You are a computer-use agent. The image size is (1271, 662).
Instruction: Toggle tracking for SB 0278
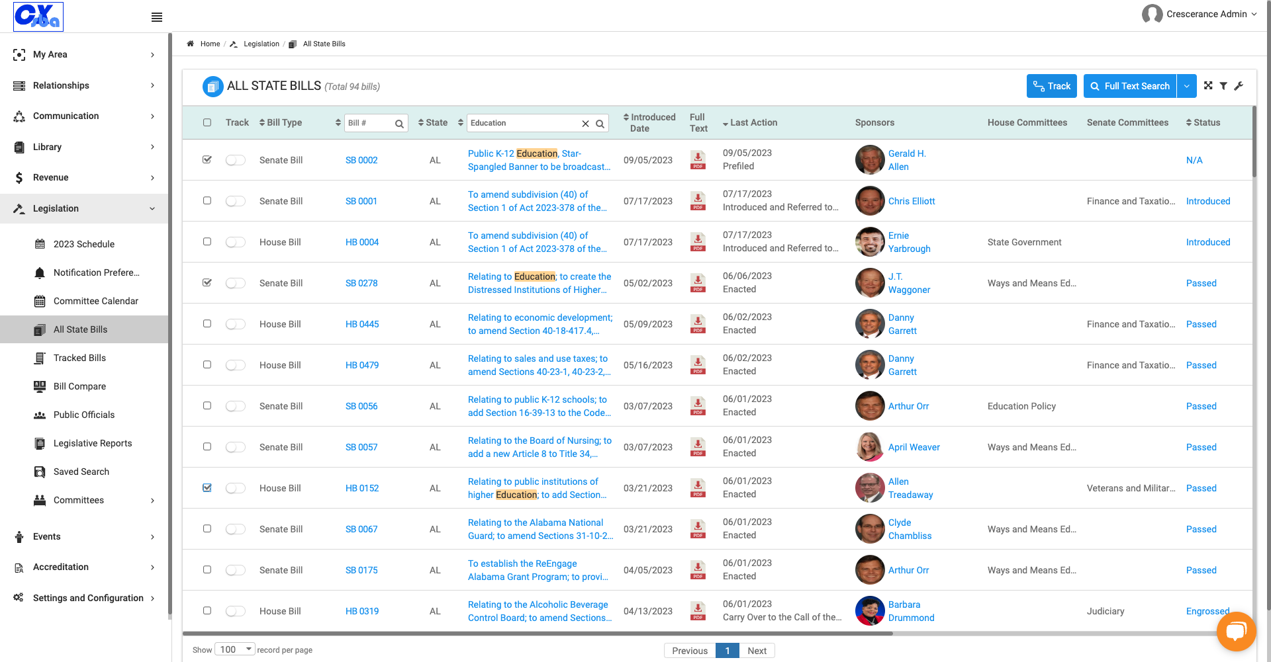(x=236, y=283)
